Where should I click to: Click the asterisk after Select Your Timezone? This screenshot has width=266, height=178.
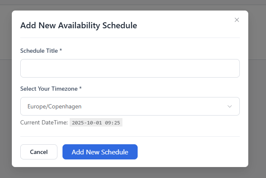tap(81, 89)
